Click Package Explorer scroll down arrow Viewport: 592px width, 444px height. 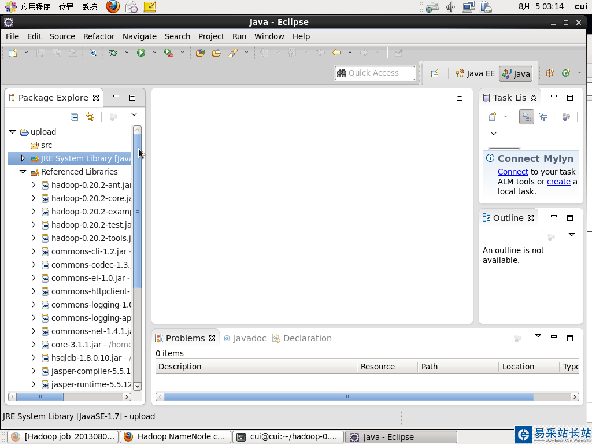pyautogui.click(x=138, y=386)
